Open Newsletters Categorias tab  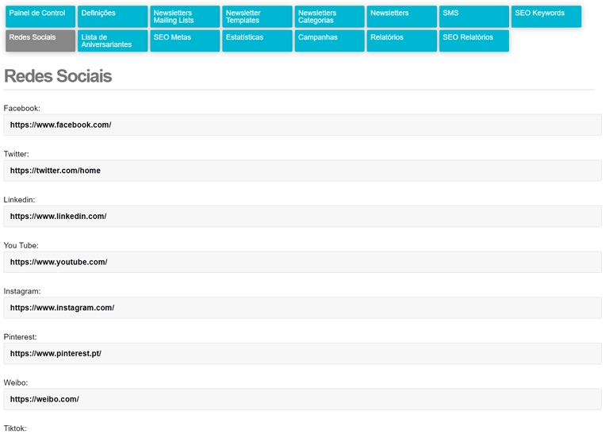330,17
